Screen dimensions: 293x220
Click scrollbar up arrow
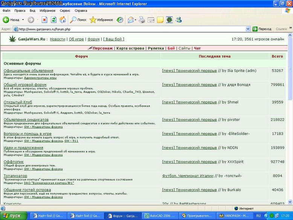[x=290, y=35]
